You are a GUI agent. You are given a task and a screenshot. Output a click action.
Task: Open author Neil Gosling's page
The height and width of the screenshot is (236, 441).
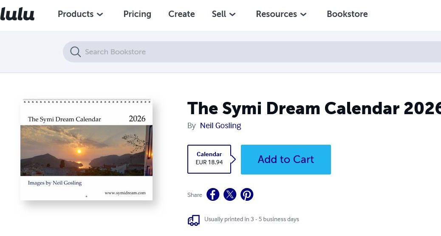tap(220, 126)
